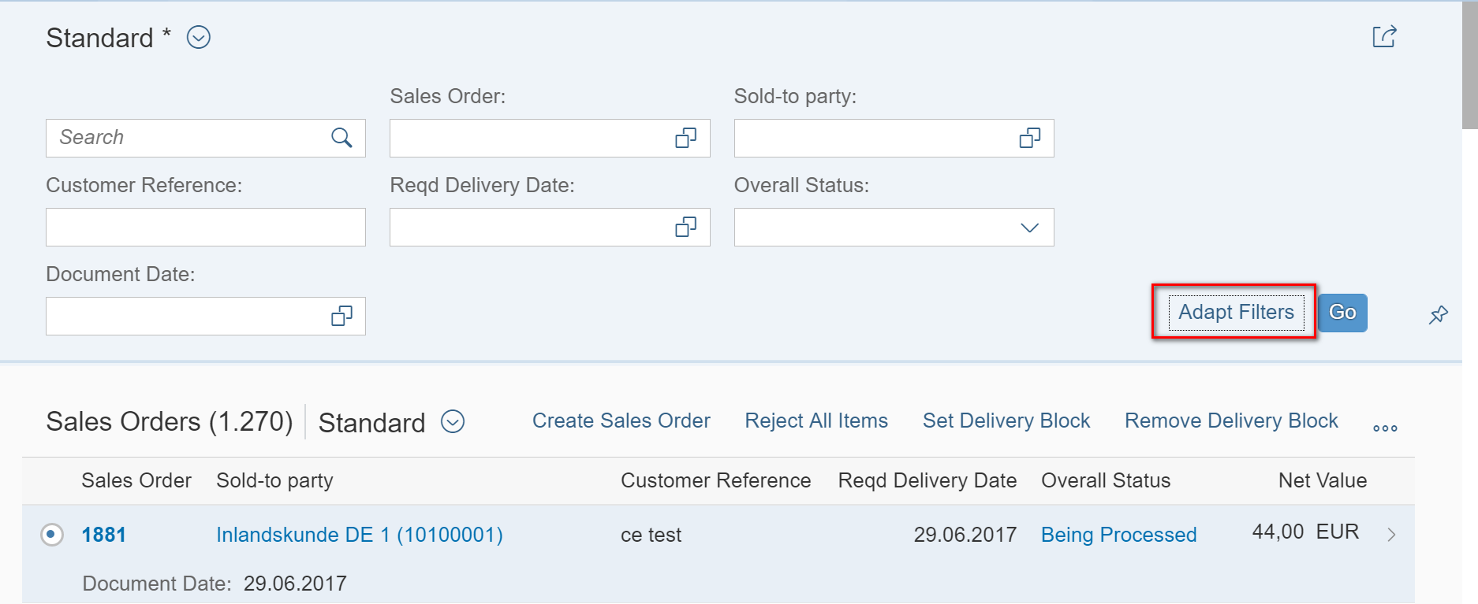Click the Go button

(1342, 313)
